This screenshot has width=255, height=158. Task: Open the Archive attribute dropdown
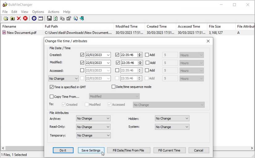[93, 118]
